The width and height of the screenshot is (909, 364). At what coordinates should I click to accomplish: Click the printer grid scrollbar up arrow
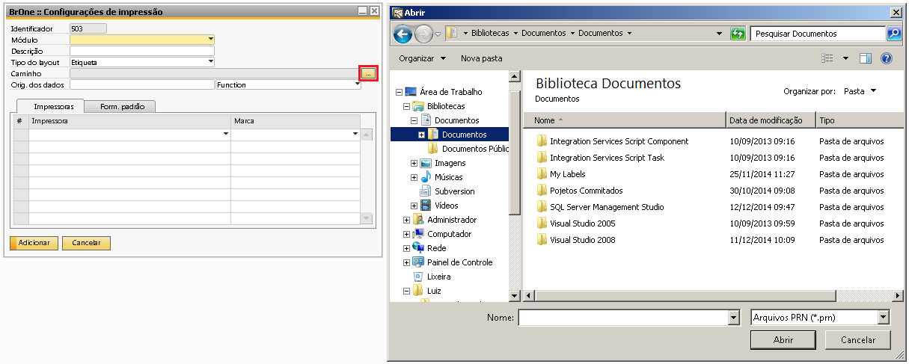click(367, 135)
